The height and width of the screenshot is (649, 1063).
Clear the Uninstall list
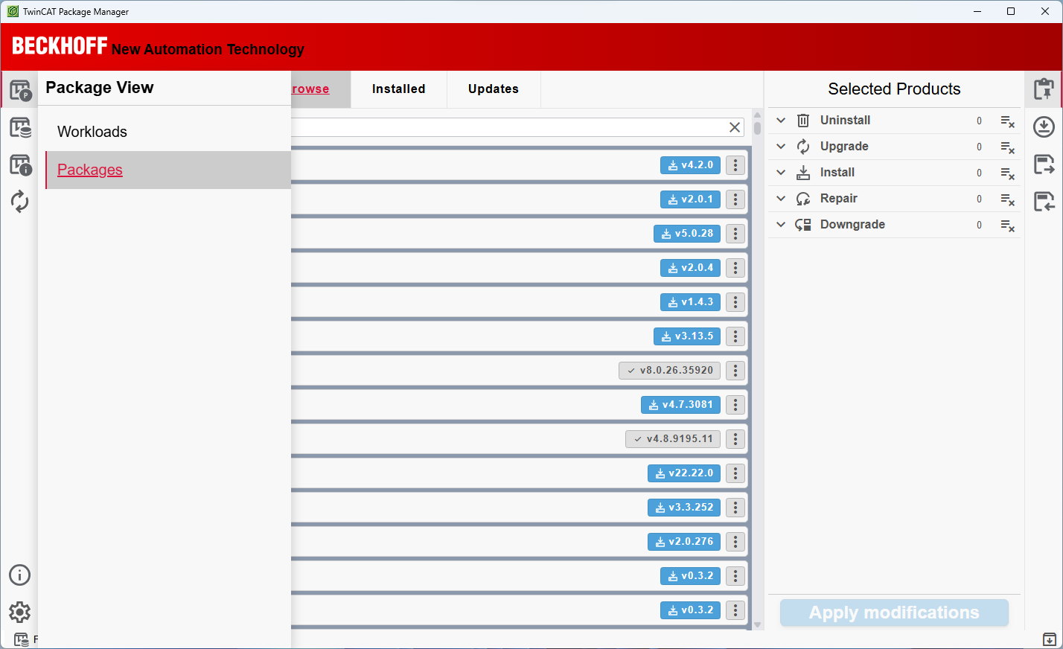(1007, 121)
